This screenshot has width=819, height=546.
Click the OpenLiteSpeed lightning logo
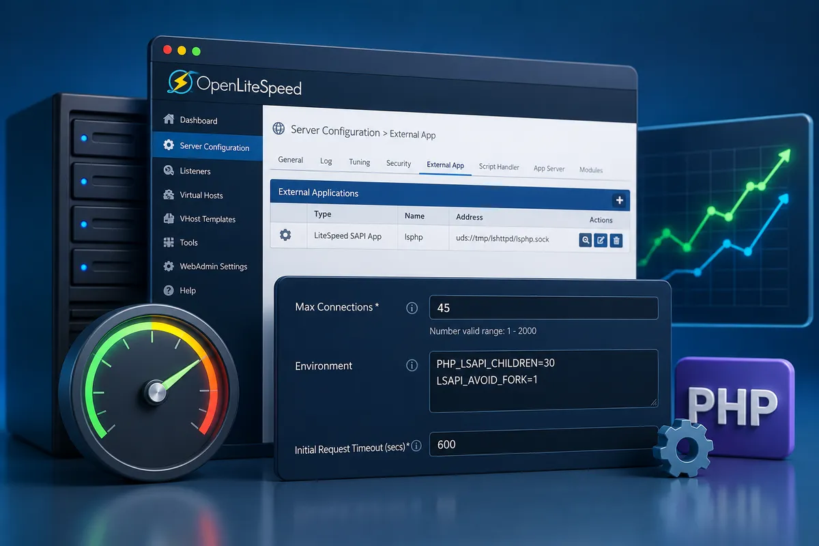[180, 83]
